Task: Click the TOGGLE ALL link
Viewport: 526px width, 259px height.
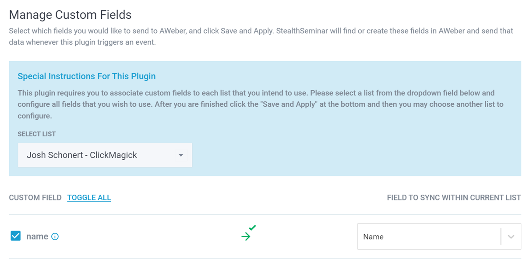Action: point(89,198)
